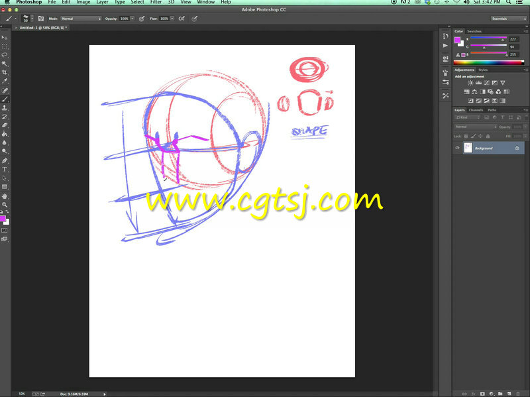
Task: Open the Tool Presets wrench icon
Action: 445,95
